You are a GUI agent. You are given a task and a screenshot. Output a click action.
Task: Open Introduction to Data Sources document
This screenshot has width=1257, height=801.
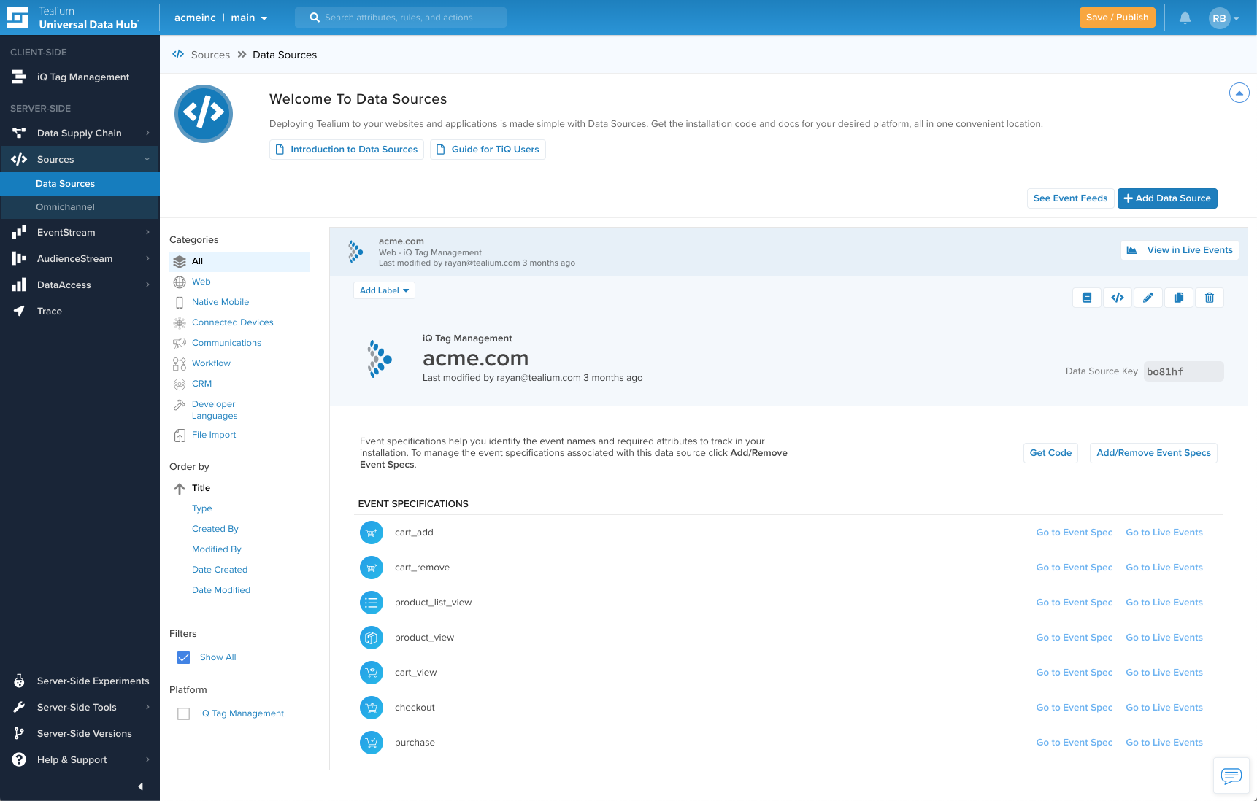[x=347, y=150]
